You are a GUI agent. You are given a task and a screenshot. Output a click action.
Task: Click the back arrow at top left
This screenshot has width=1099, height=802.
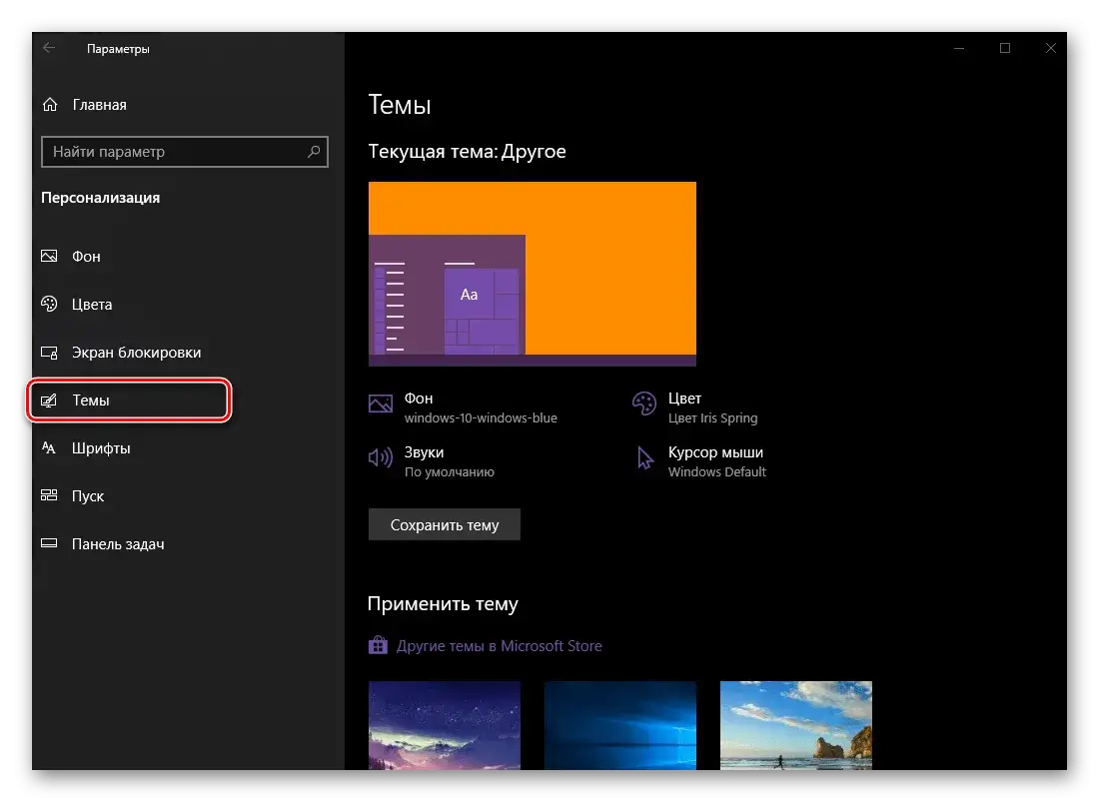coord(49,48)
